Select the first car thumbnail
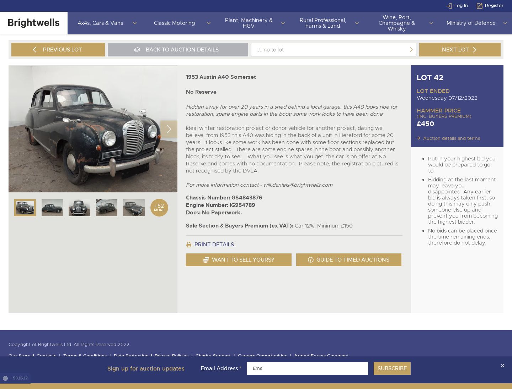Image resolution: width=512 pixels, height=389 pixels. [25, 208]
